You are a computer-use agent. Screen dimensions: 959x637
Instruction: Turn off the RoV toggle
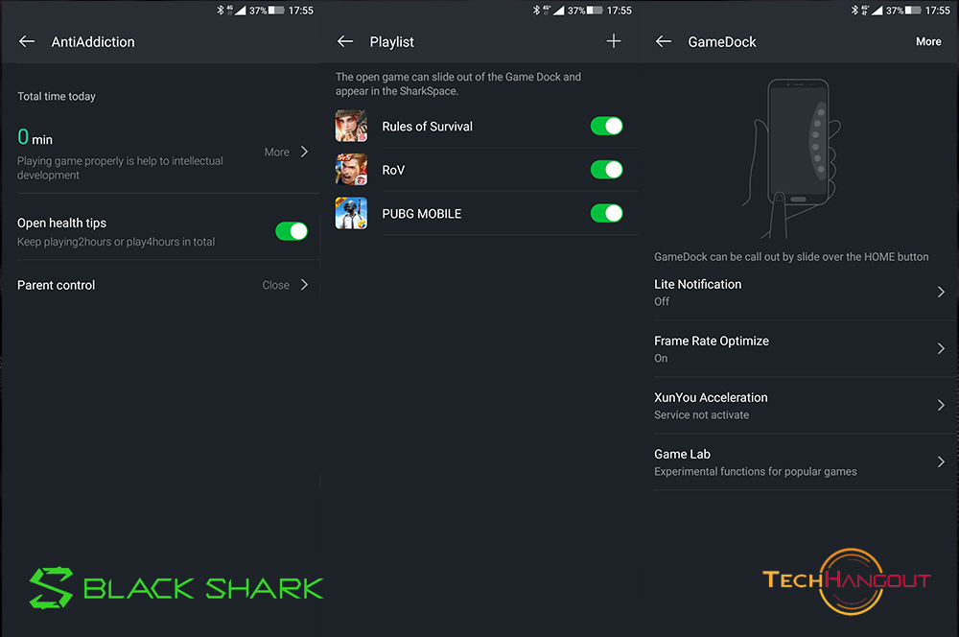(607, 170)
